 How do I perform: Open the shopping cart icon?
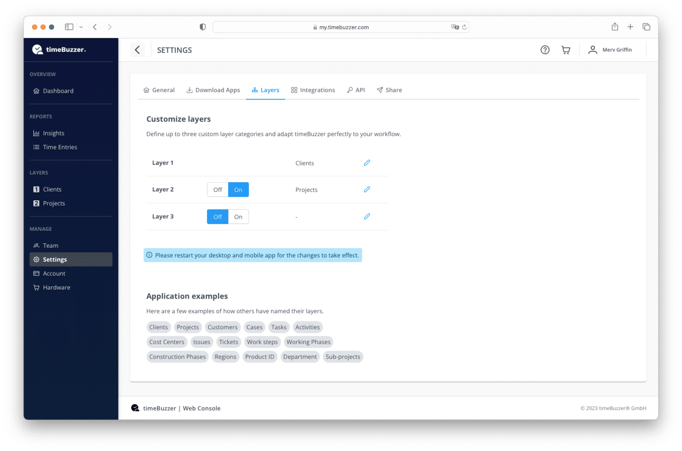coord(566,50)
